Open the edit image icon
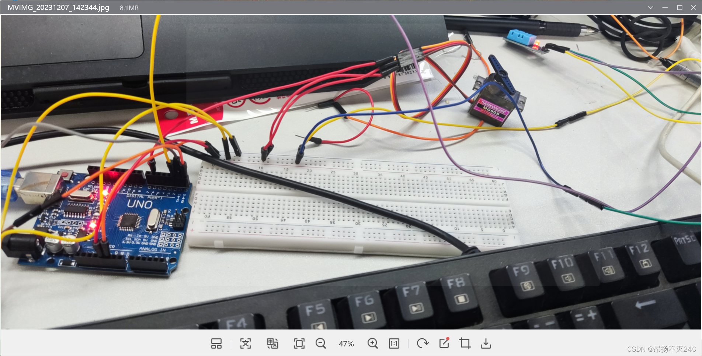 (x=444, y=343)
